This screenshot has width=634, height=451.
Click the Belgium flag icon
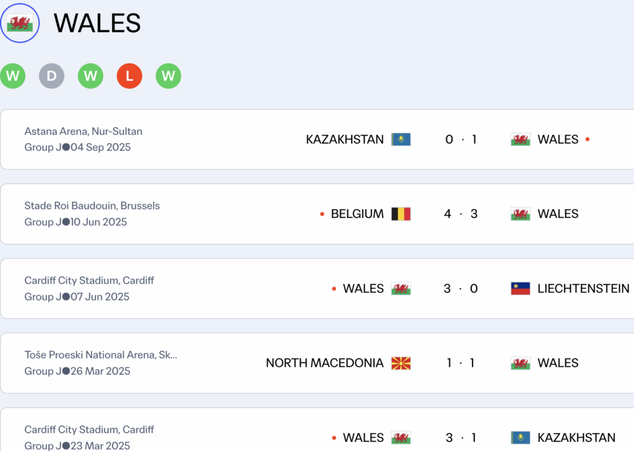pos(401,214)
